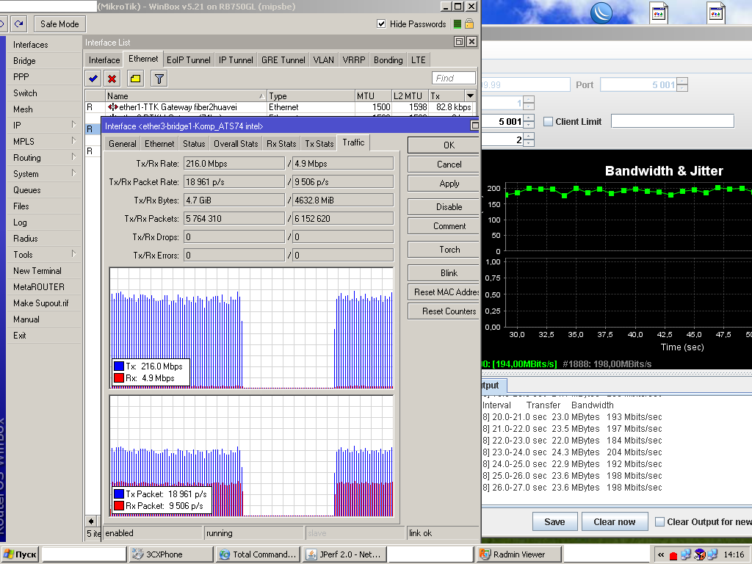Click the redo arrow icon
This screenshot has width=752, height=564.
18,24
